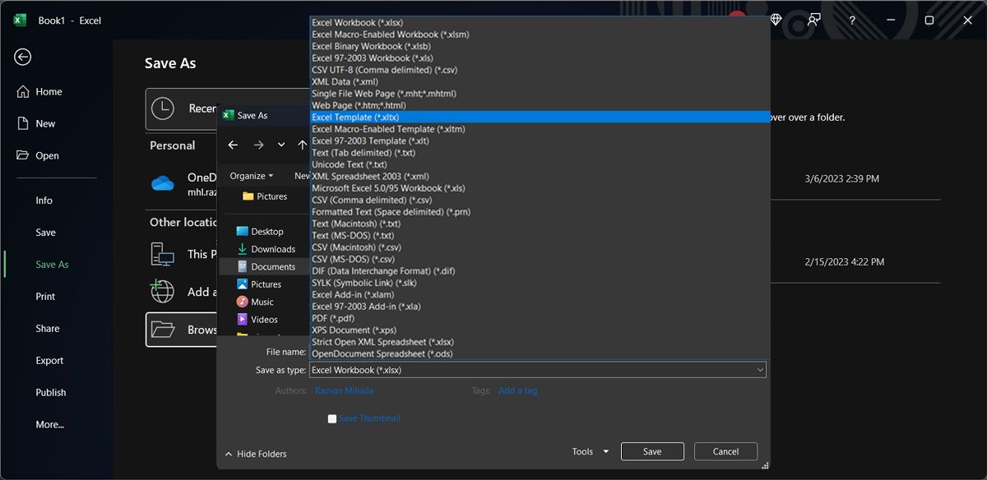Choose Formatted Text (Space delimited) (*.prn)
Viewport: 987px width, 480px height.
539,212
